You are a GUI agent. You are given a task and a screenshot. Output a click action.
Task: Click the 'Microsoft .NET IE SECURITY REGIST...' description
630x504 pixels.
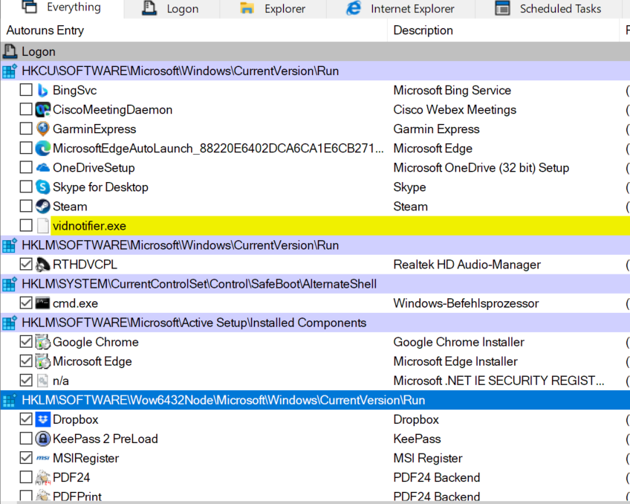[x=499, y=381]
